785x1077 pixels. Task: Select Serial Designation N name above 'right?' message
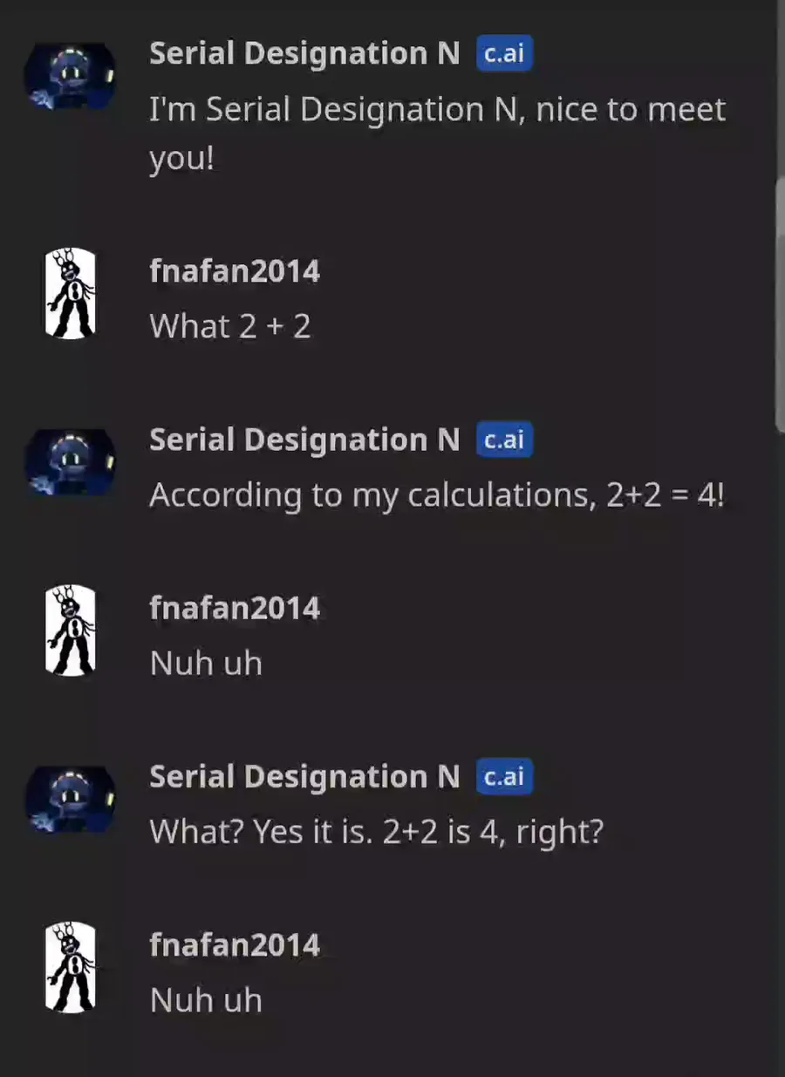[x=304, y=776]
